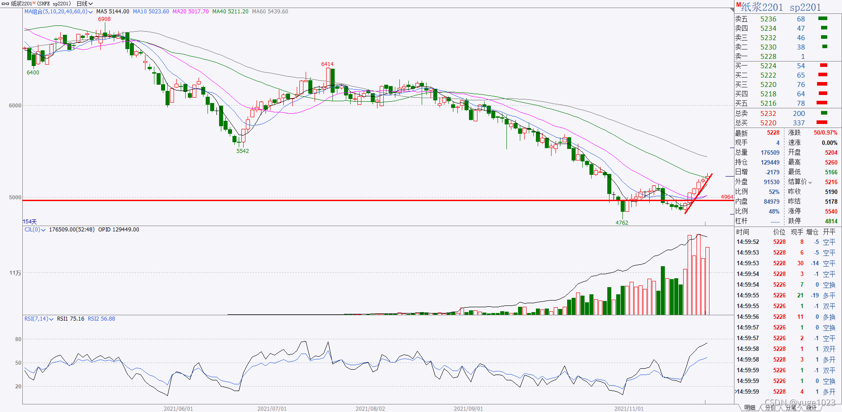Click the 总量 176509 volume value
The height and width of the screenshot is (412, 842).
[x=770, y=152]
